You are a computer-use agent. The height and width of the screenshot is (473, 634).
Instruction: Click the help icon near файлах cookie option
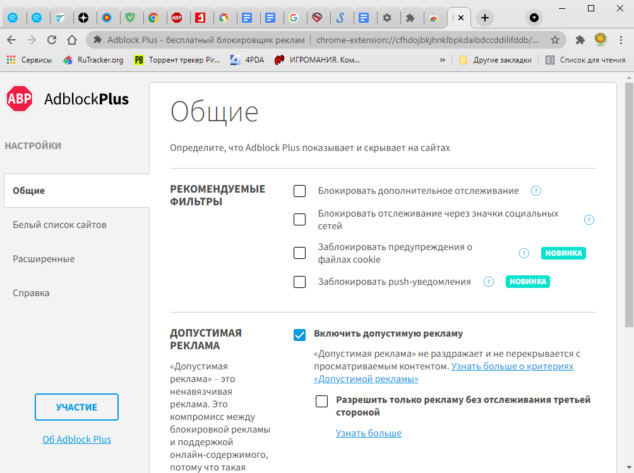pos(523,253)
